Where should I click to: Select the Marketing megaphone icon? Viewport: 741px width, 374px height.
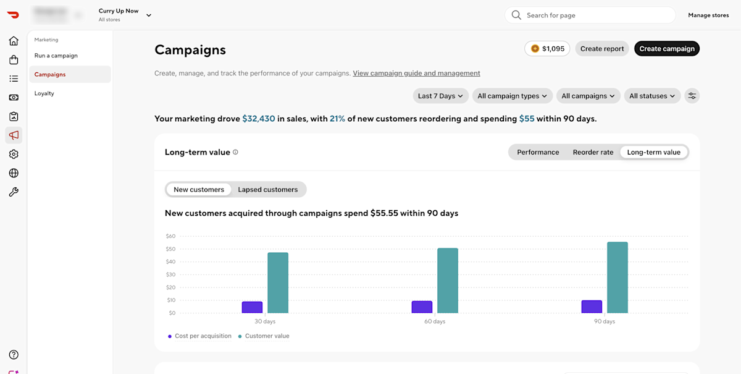click(x=14, y=135)
